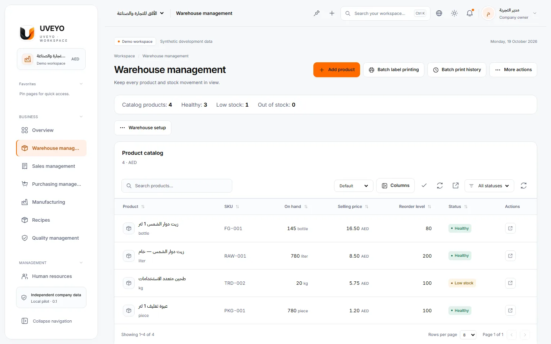Collapse navigation sidebar
551x344 pixels.
(x=51, y=321)
